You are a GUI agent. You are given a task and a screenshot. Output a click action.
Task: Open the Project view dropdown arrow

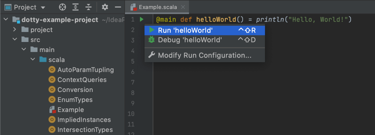tap(43, 8)
